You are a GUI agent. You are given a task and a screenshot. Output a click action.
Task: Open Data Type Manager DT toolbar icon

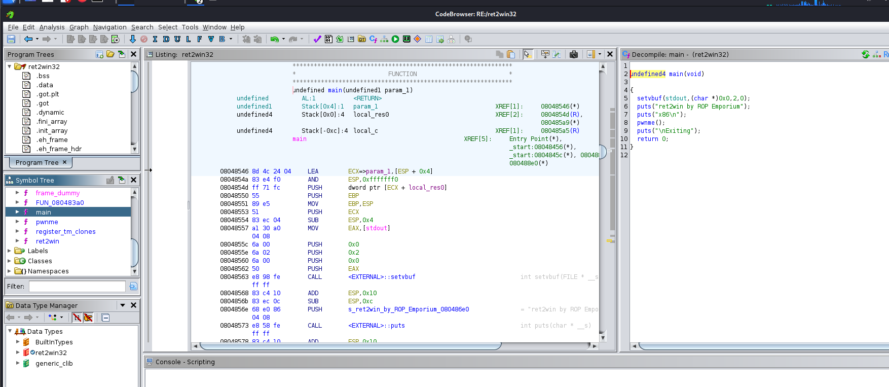(x=362, y=39)
